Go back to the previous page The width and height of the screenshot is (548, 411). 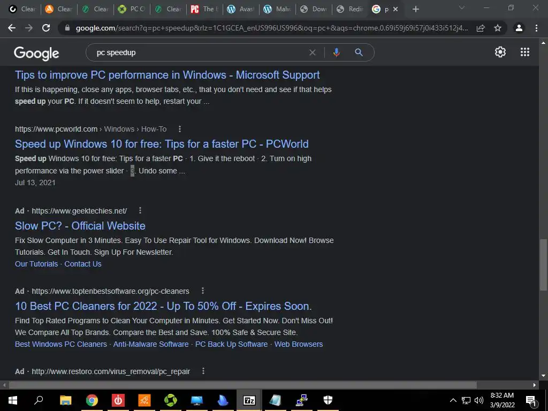tap(12, 28)
